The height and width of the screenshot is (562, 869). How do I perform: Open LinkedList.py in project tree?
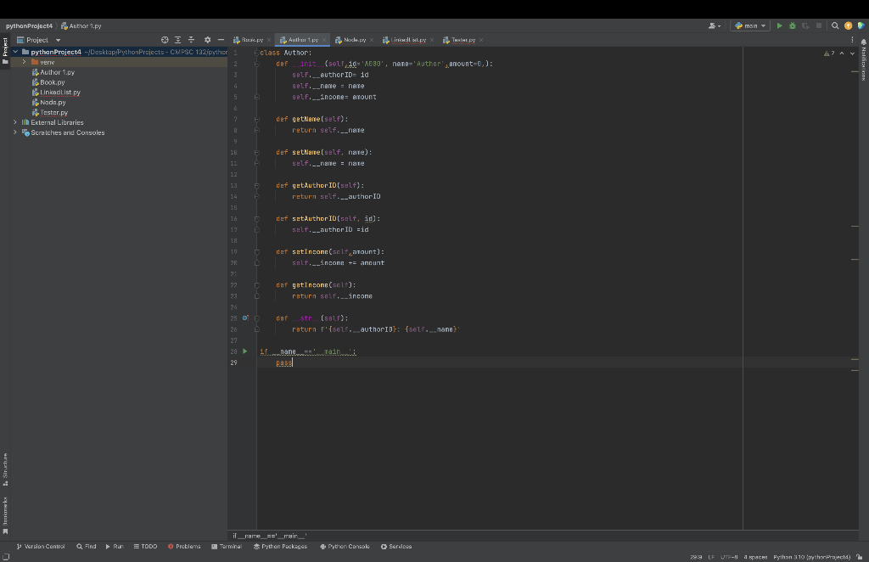coord(56,92)
